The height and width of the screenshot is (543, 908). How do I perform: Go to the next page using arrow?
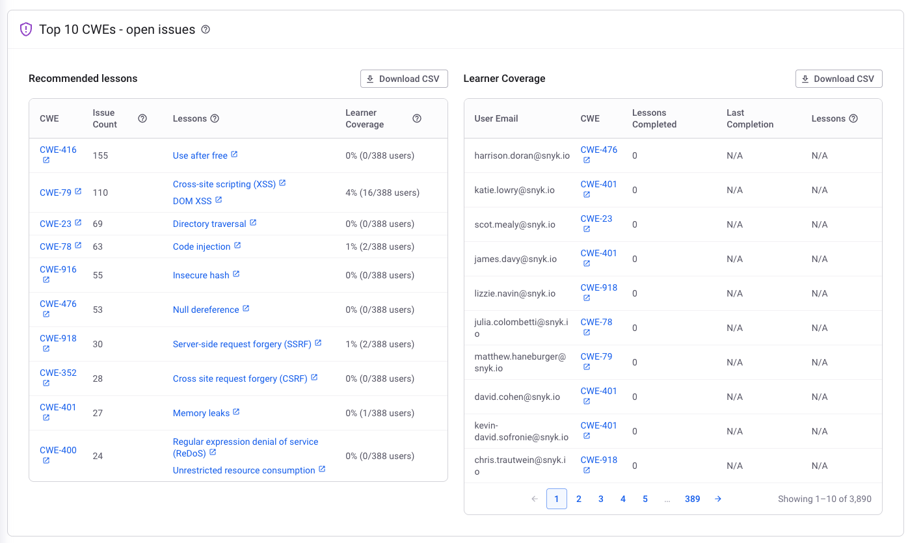click(x=717, y=499)
